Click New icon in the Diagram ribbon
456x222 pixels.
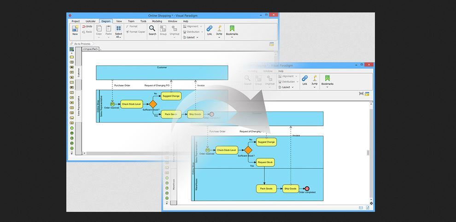75,30
